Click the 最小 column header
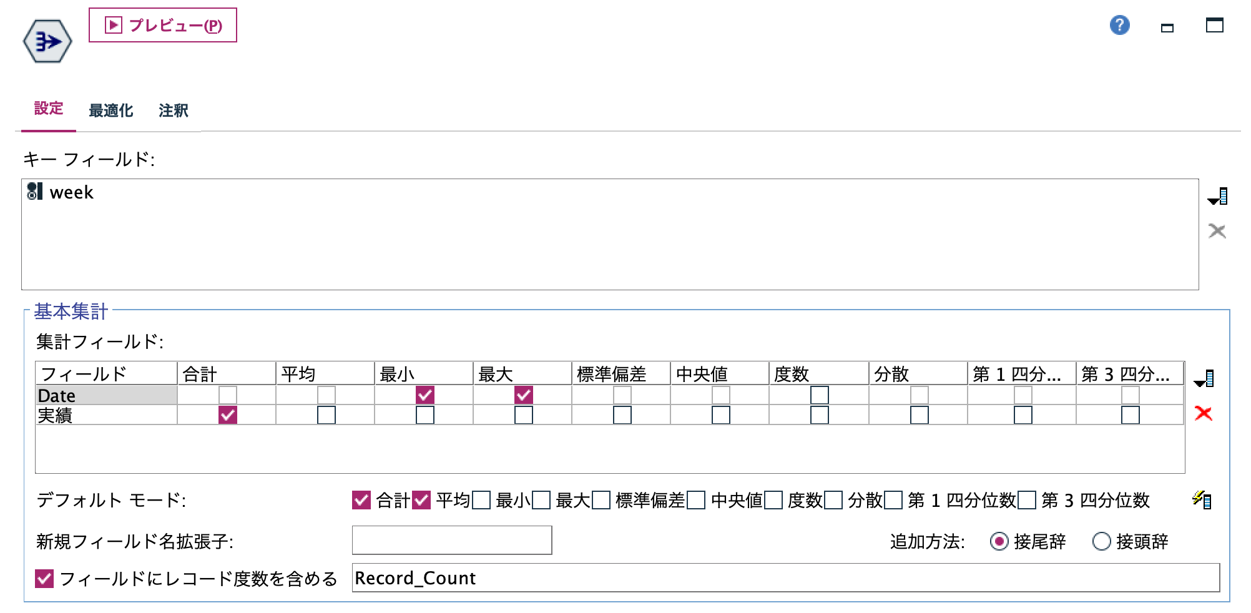This screenshot has width=1251, height=613. coord(424,374)
